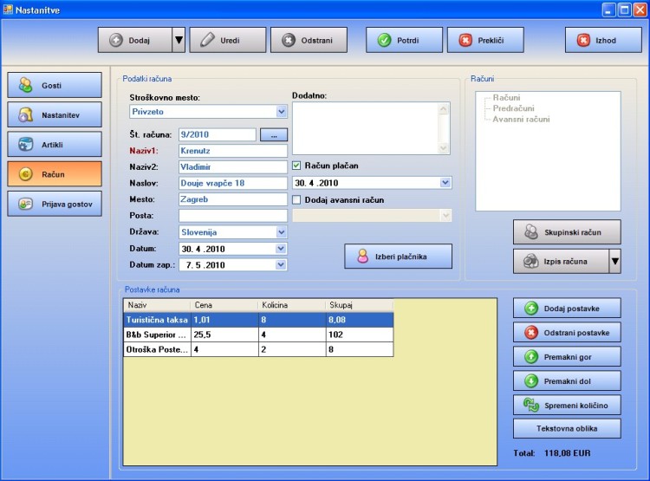Confirm with the green Potrdi button

409,41
